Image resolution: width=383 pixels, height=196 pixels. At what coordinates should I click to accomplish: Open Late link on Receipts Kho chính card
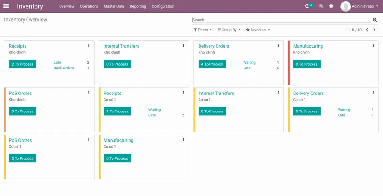pos(57,62)
